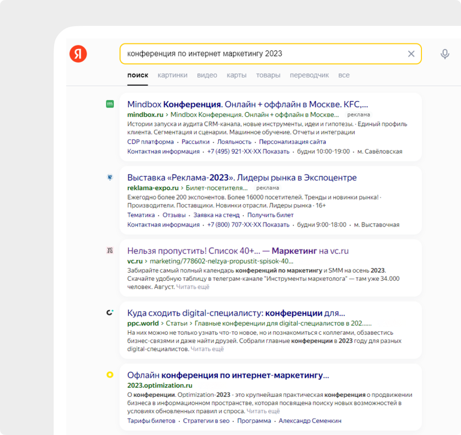Click the marketing/778602-nelzya-propustit URL path

(222, 261)
